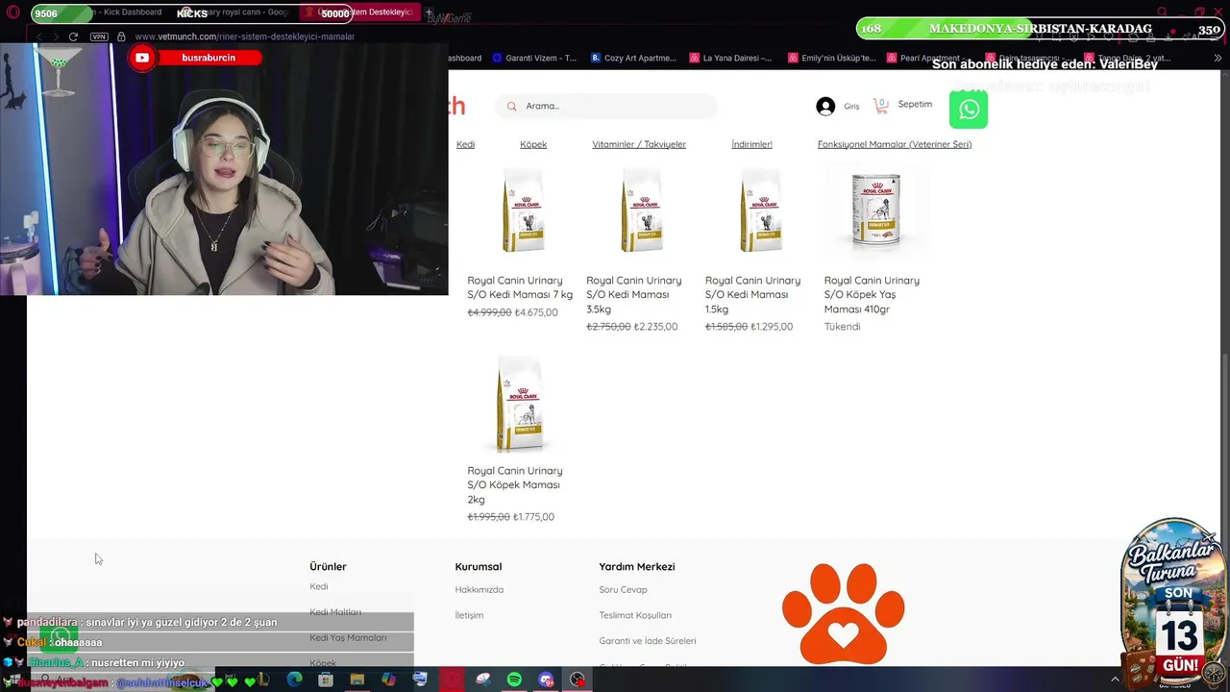Open the İletişim footer link

pyautogui.click(x=469, y=615)
